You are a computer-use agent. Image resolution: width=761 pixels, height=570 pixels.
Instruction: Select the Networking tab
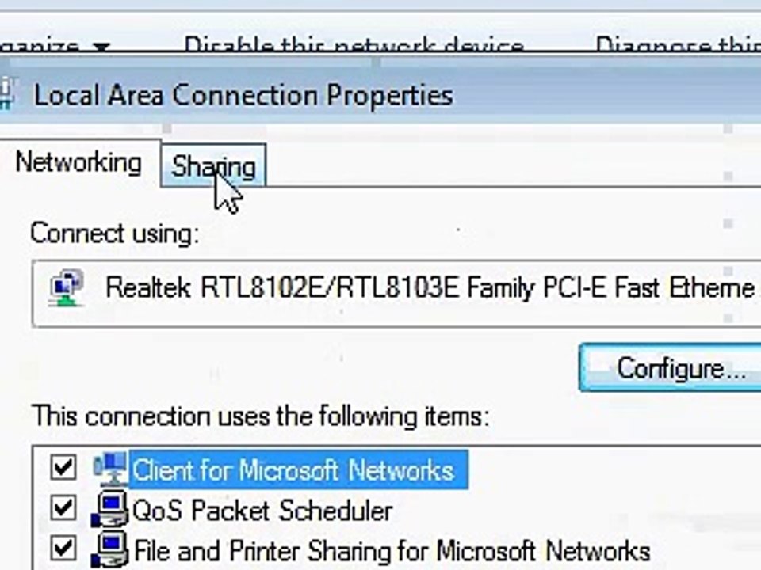pos(79,162)
